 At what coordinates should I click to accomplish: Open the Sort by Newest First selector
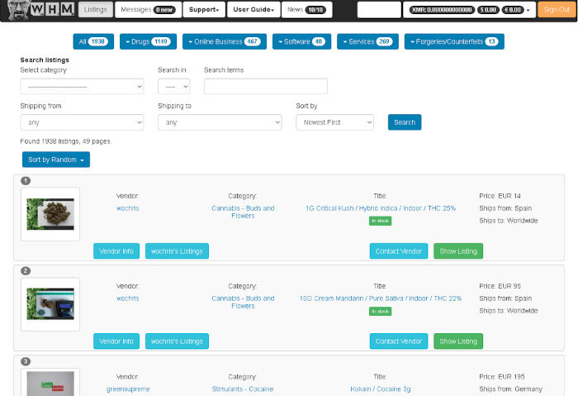point(334,122)
